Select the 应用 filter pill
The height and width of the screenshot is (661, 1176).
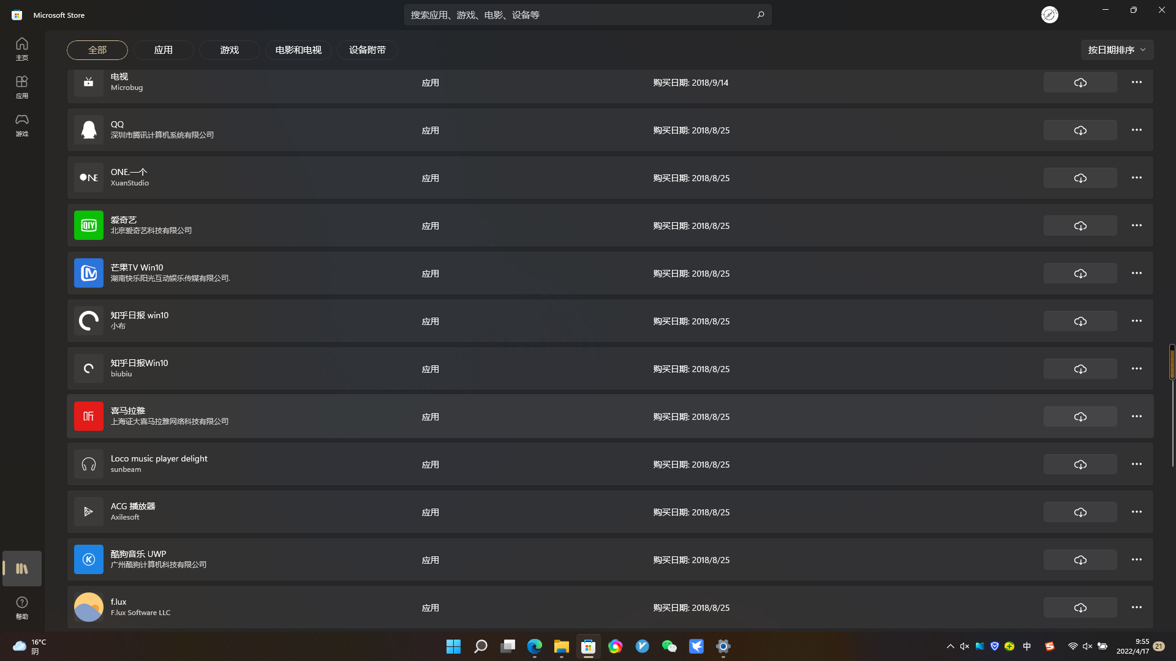pos(163,50)
